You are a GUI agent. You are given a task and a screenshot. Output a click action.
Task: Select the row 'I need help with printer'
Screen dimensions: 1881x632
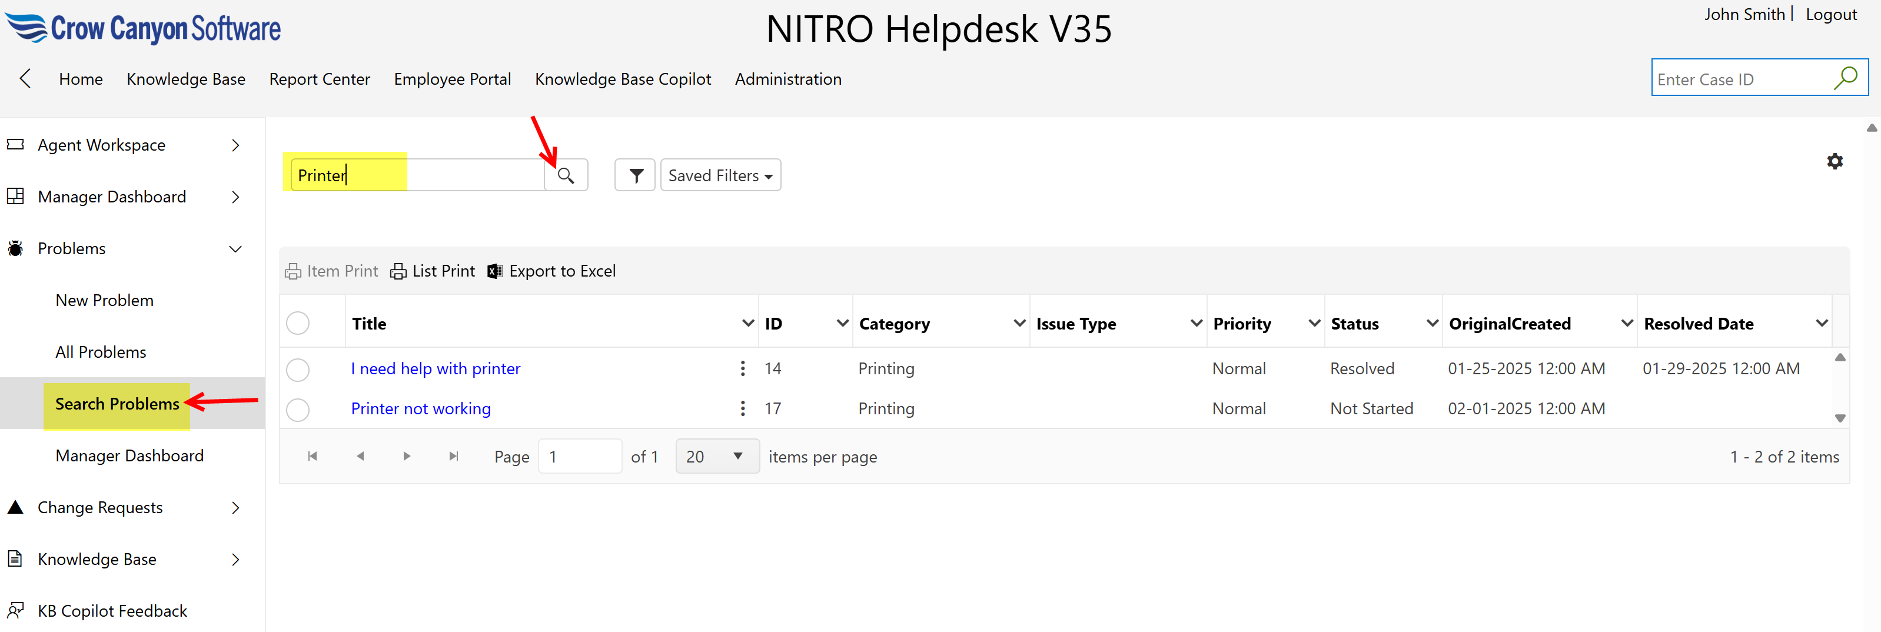click(298, 370)
